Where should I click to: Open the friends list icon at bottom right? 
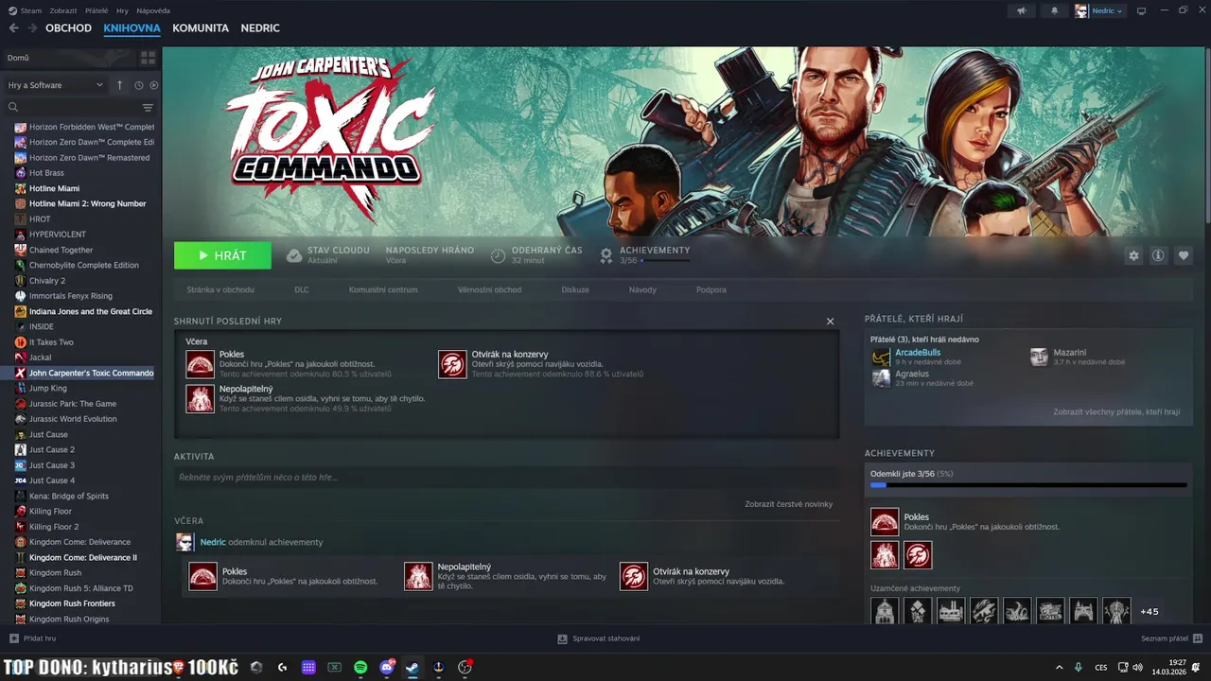click(x=1198, y=638)
